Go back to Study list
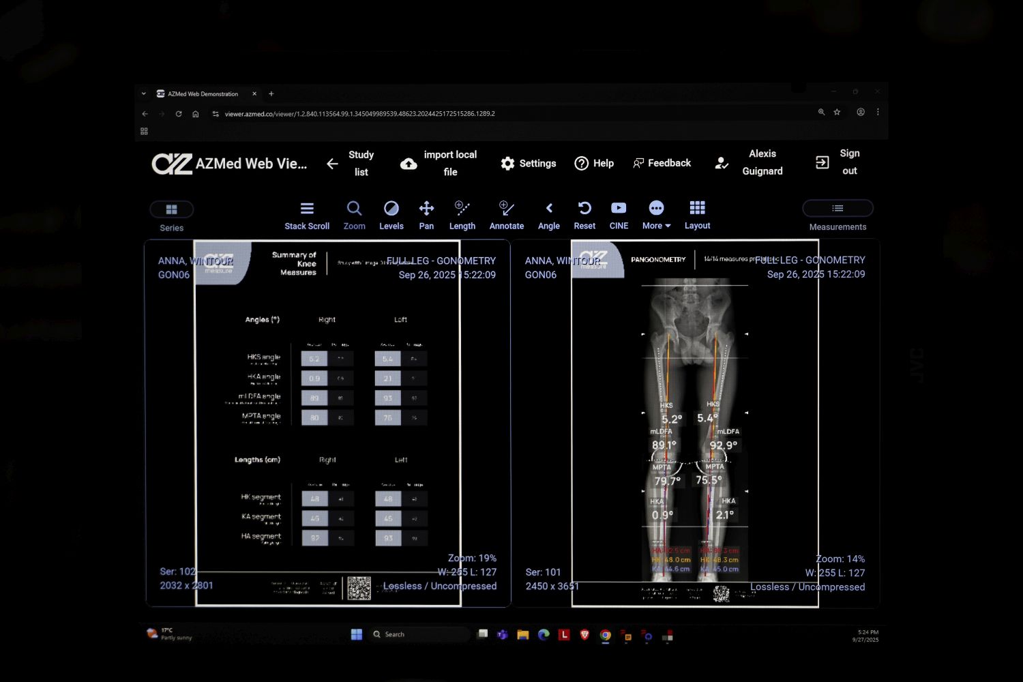The image size is (1023, 682). tap(351, 163)
